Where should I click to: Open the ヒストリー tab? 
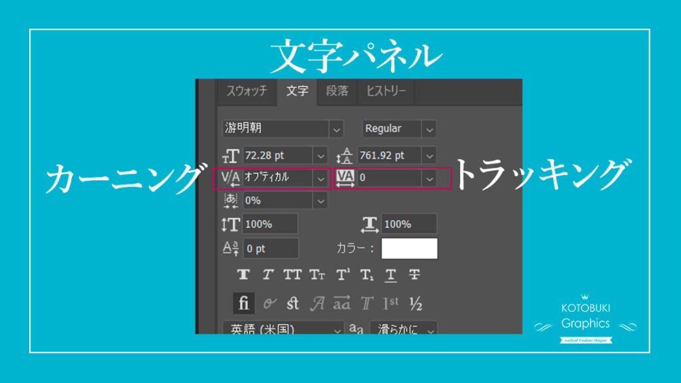[x=386, y=91]
